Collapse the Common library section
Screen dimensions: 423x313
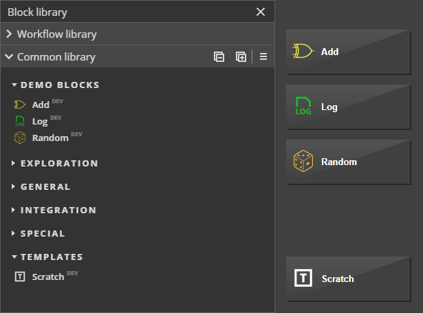click(9, 57)
